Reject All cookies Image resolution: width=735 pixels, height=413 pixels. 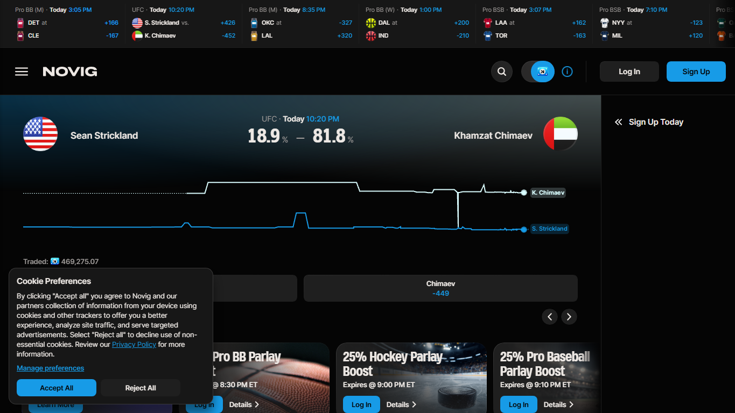click(x=141, y=388)
